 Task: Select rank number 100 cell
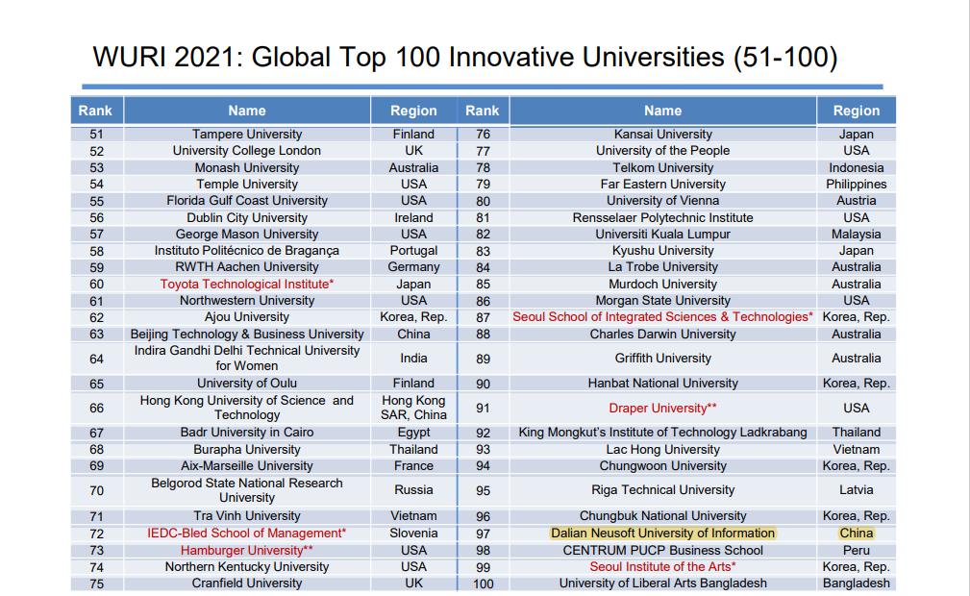pos(483,582)
